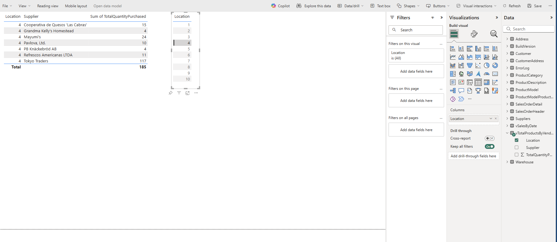Disable the Keep all filters toggle
The height and width of the screenshot is (242, 557).
pos(489,146)
